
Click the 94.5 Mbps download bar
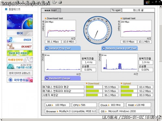coord(94,91)
